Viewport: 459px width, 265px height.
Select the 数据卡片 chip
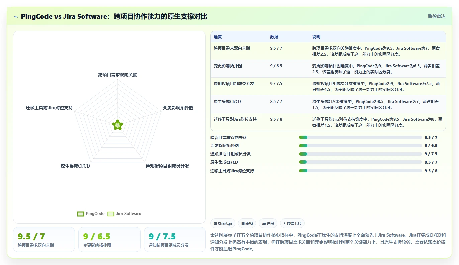click(292, 223)
